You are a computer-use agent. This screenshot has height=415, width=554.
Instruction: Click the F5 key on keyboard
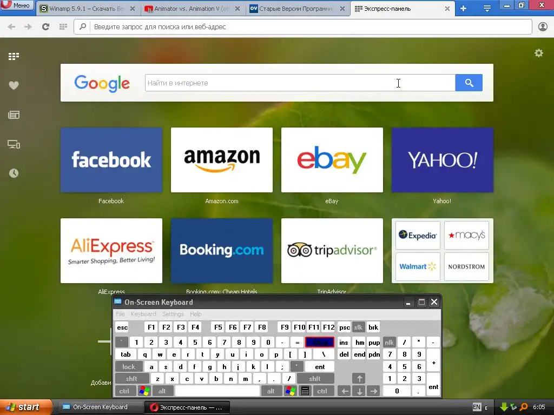pos(219,327)
